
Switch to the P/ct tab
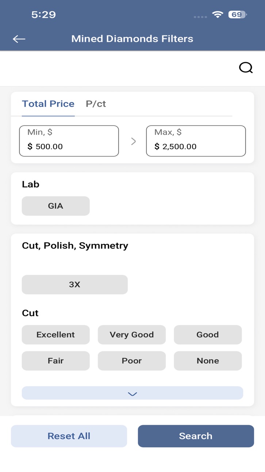[96, 104]
